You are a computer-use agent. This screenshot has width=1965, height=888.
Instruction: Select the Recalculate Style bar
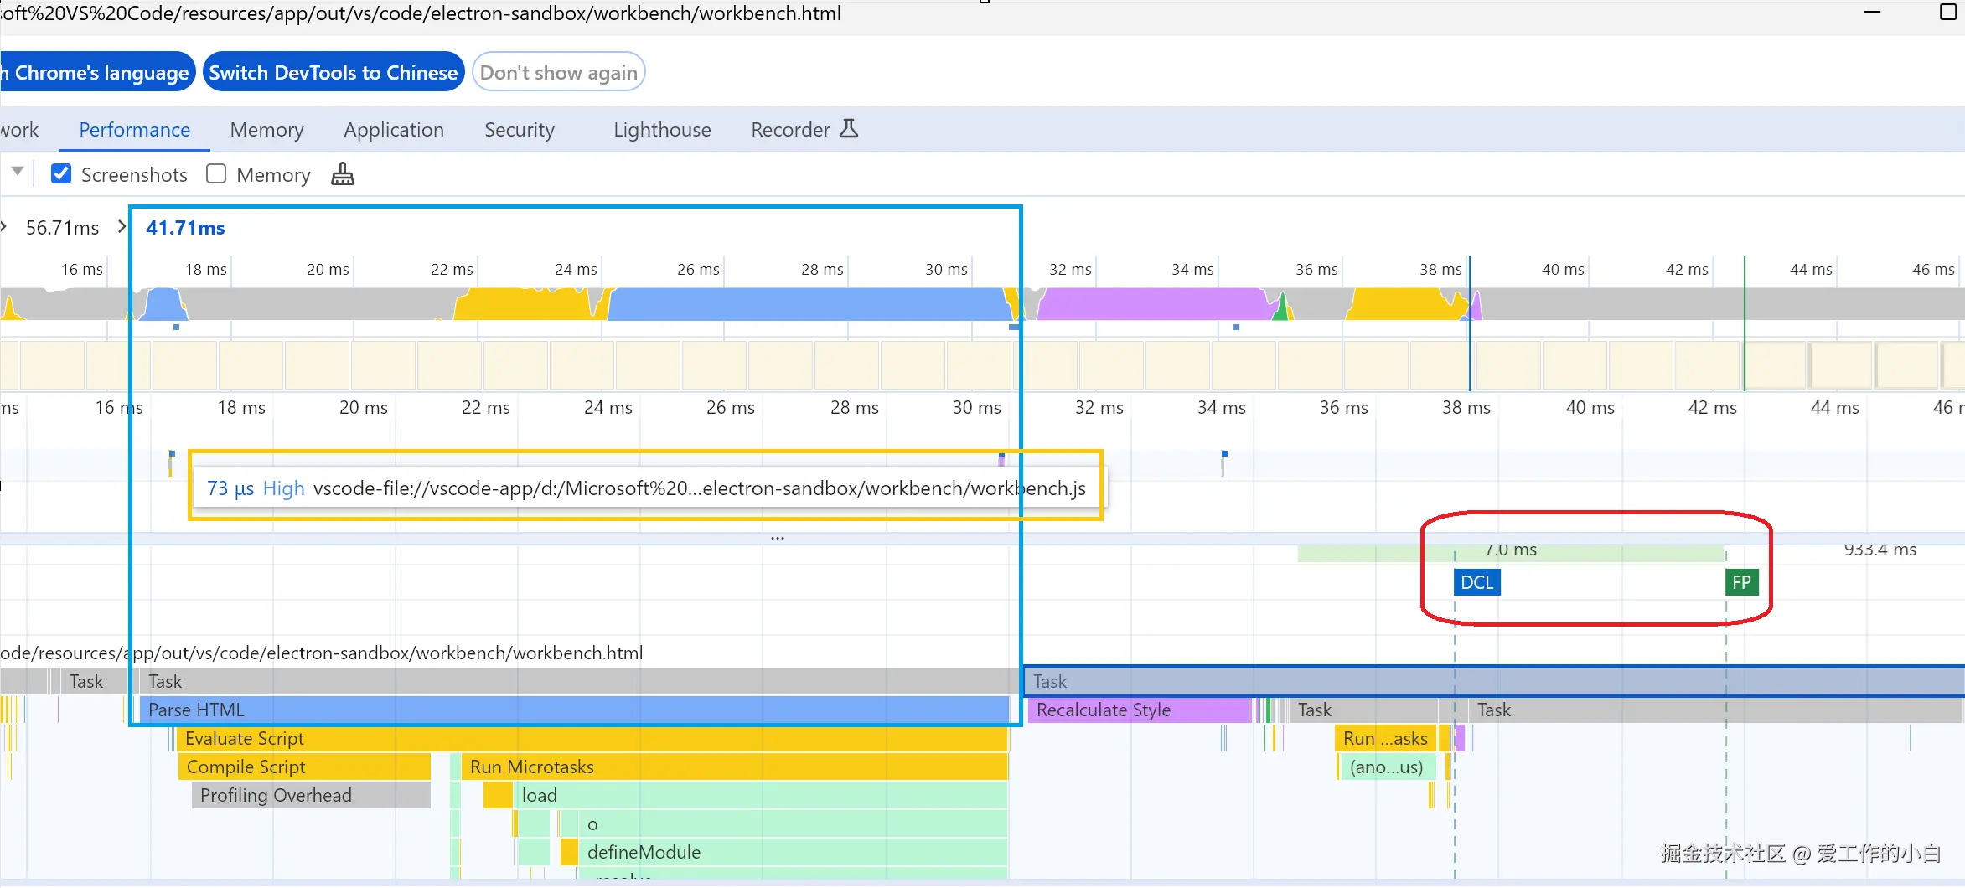coord(1138,710)
